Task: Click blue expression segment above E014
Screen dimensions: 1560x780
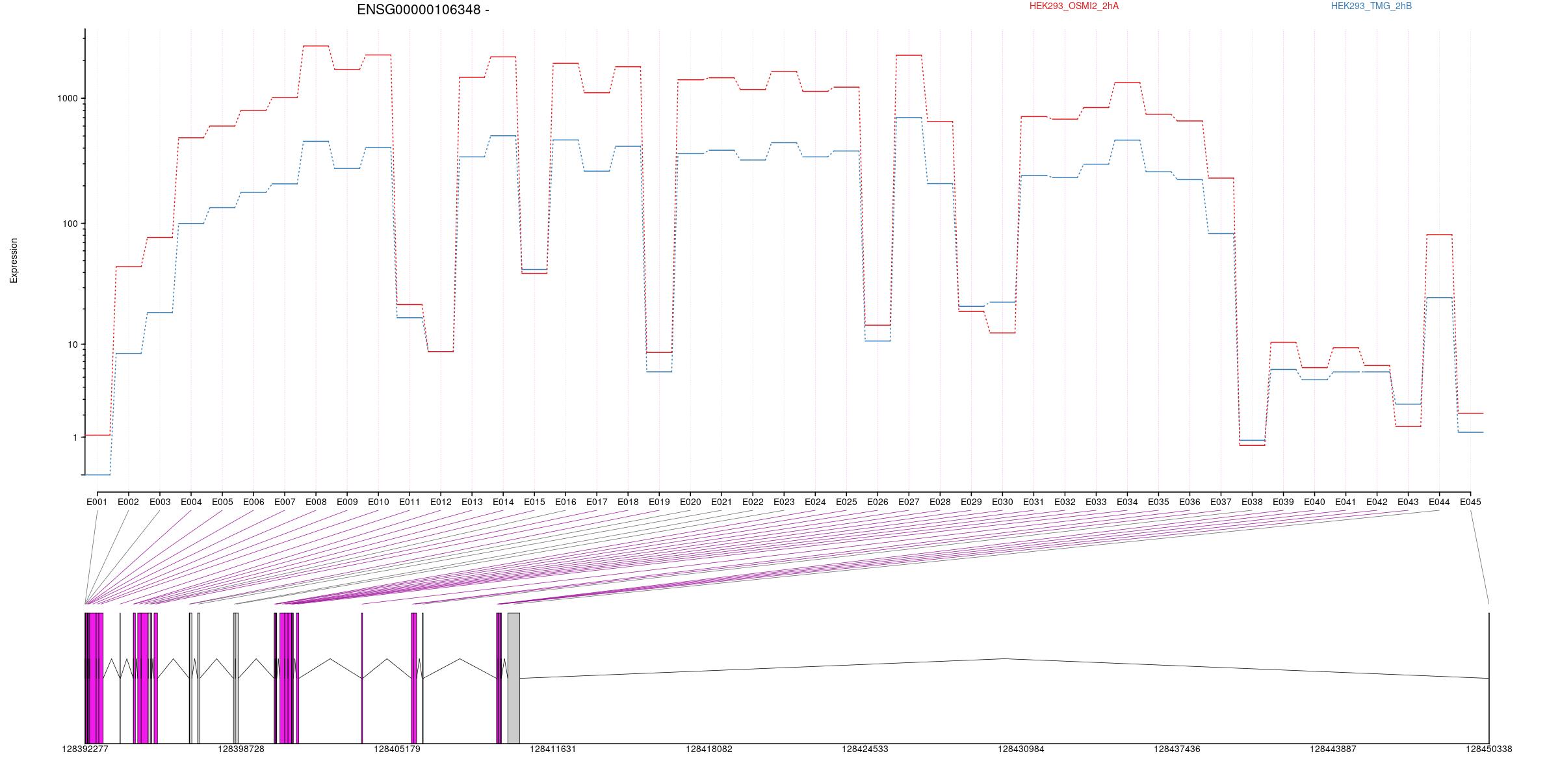Action: coord(503,136)
